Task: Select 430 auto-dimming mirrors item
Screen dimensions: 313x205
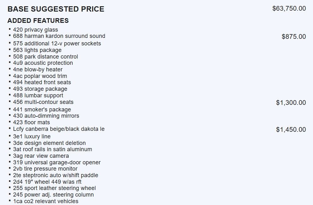Action: pos(46,116)
